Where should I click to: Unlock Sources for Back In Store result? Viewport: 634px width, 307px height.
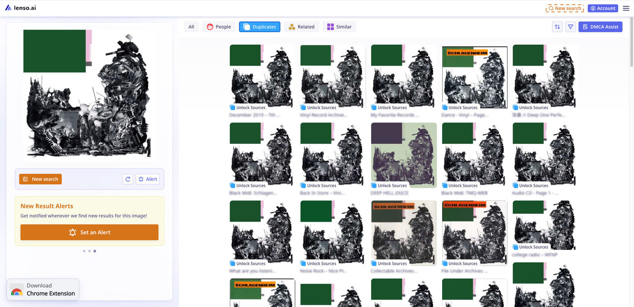318,185
